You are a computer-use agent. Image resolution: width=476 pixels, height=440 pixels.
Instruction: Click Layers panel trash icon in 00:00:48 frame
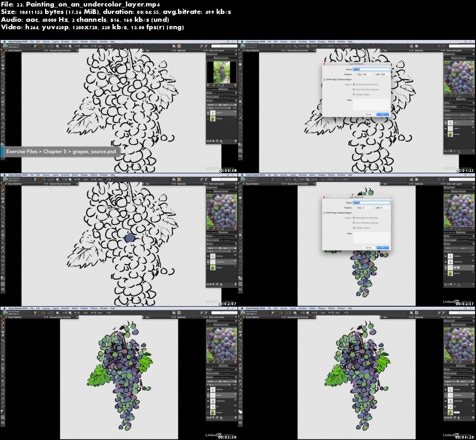(235, 140)
